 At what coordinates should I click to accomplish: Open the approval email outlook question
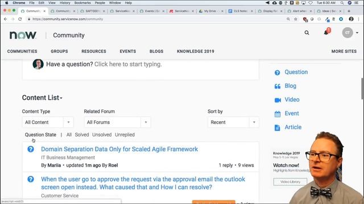(x=143, y=183)
